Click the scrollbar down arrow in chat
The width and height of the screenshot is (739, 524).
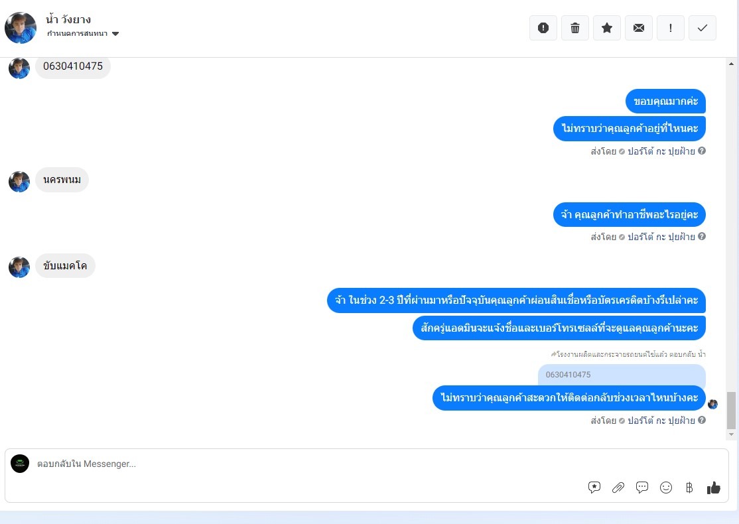coord(731,434)
